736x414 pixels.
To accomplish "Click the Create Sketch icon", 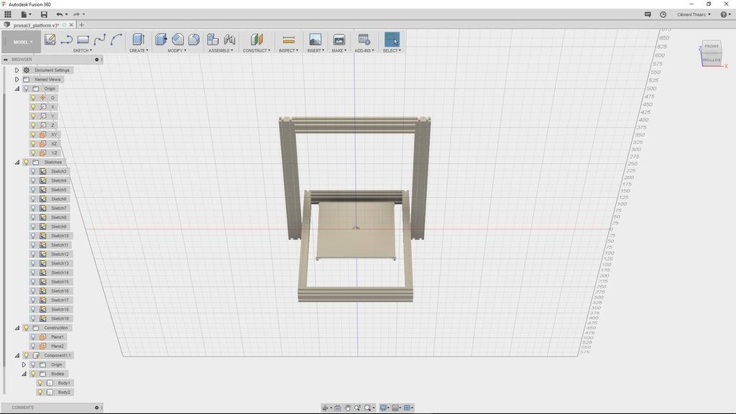I will point(50,40).
